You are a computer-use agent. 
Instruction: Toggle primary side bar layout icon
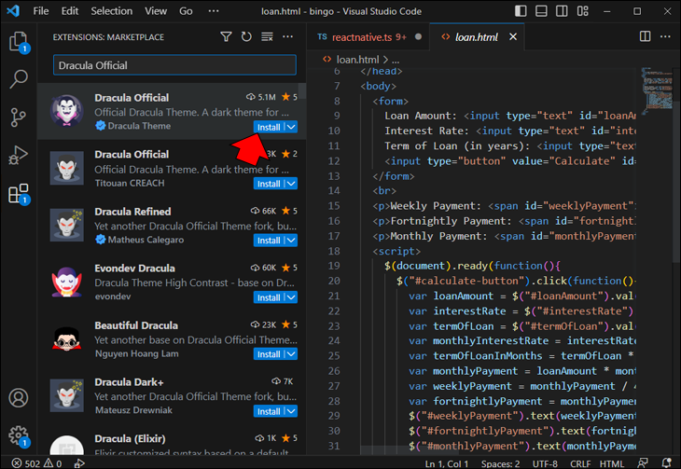[521, 11]
